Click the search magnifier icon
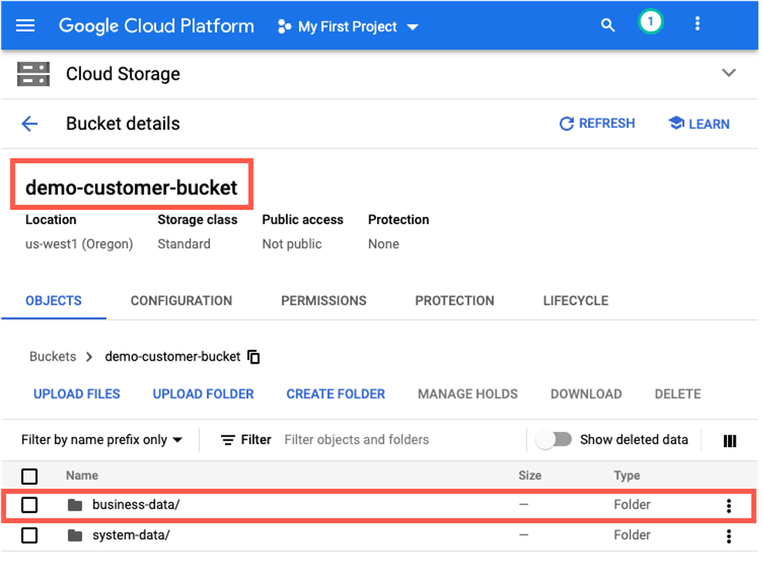 (608, 24)
